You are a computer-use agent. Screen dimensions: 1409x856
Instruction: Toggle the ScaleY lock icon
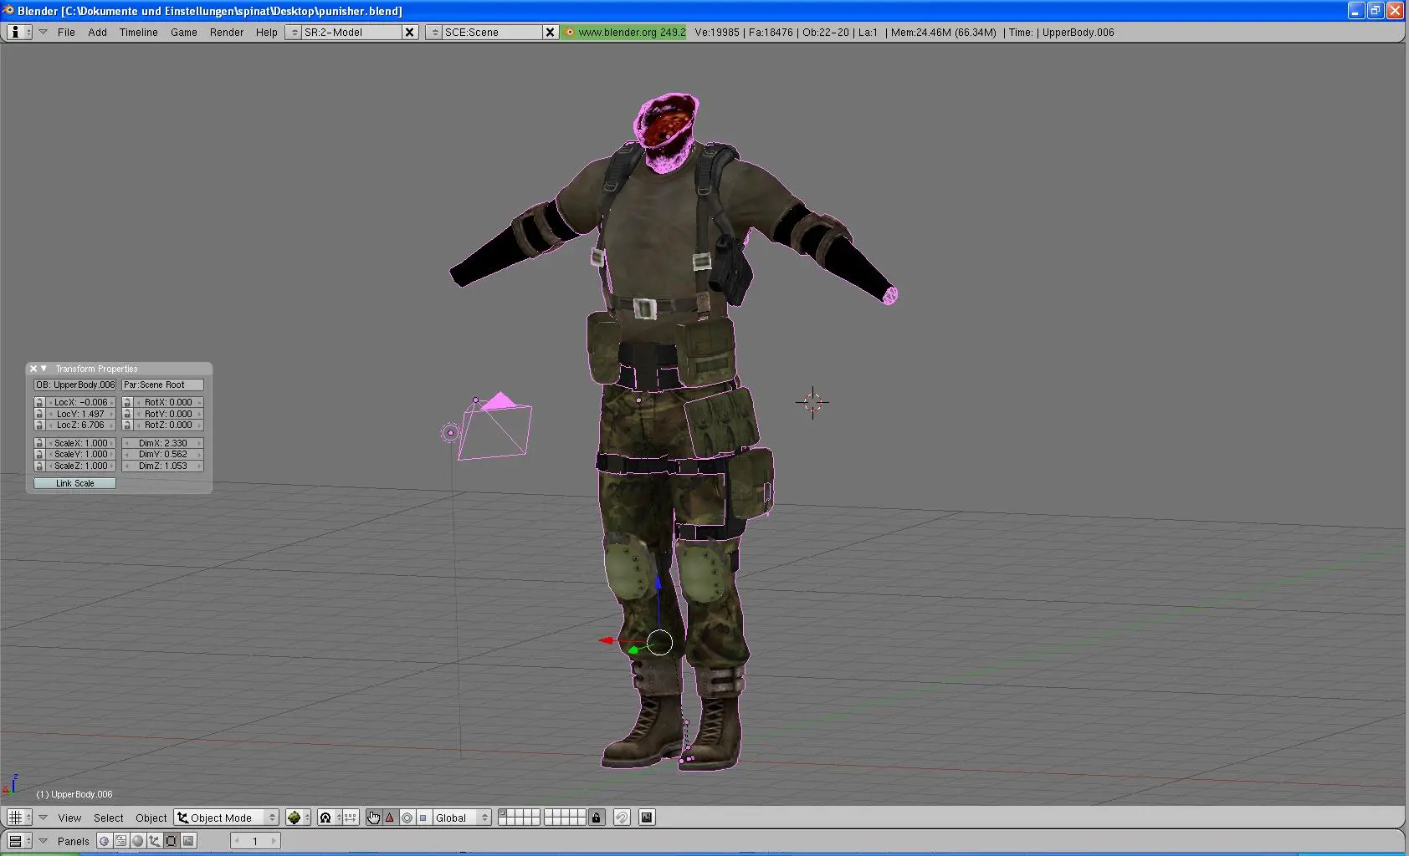pos(39,455)
